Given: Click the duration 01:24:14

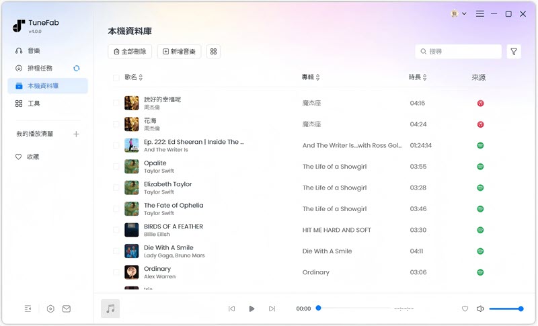Looking at the screenshot, I should (421, 145).
